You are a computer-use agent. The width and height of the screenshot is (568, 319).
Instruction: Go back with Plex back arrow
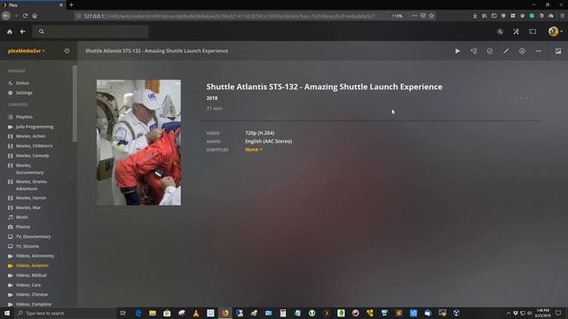click(22, 32)
